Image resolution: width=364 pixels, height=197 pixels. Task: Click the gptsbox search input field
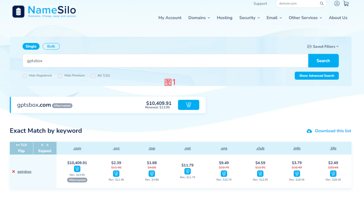[x=165, y=61]
